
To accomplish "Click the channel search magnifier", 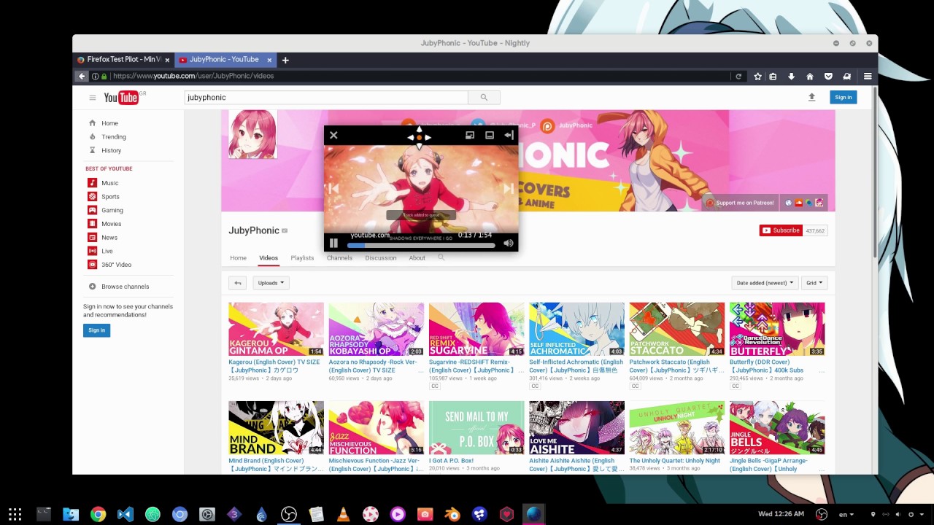I will (x=441, y=257).
